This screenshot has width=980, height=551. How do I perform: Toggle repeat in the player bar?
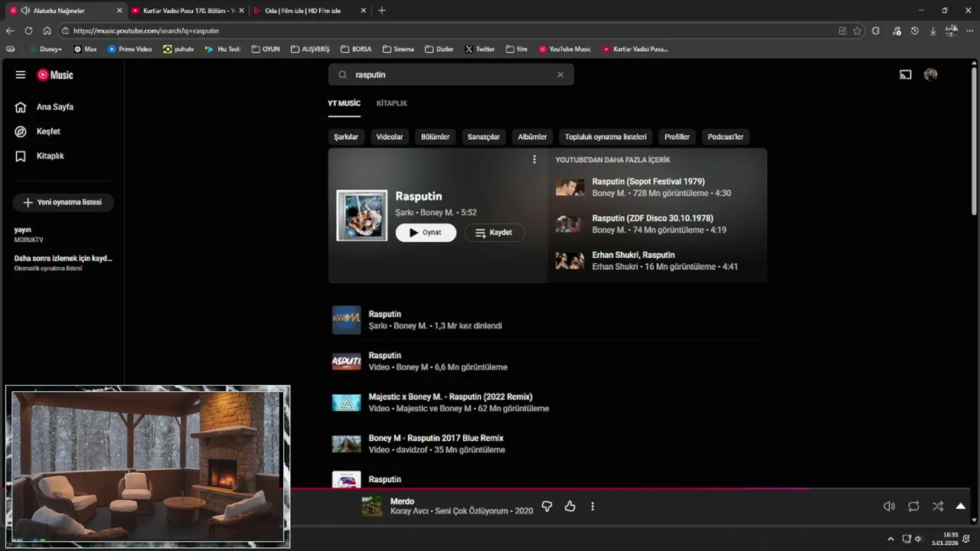tap(913, 507)
